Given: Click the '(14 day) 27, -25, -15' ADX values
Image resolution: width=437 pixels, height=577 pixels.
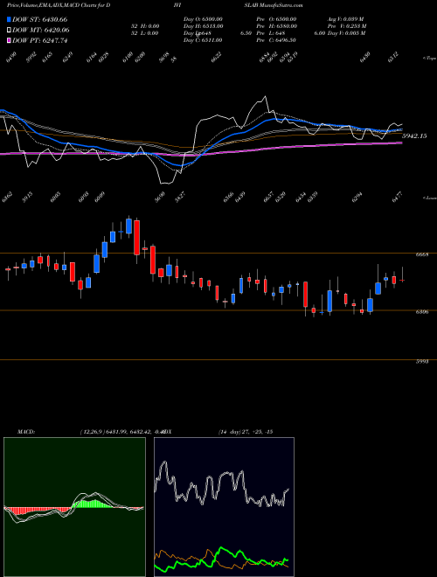Looking at the screenshot, I should pyautogui.click(x=246, y=432).
